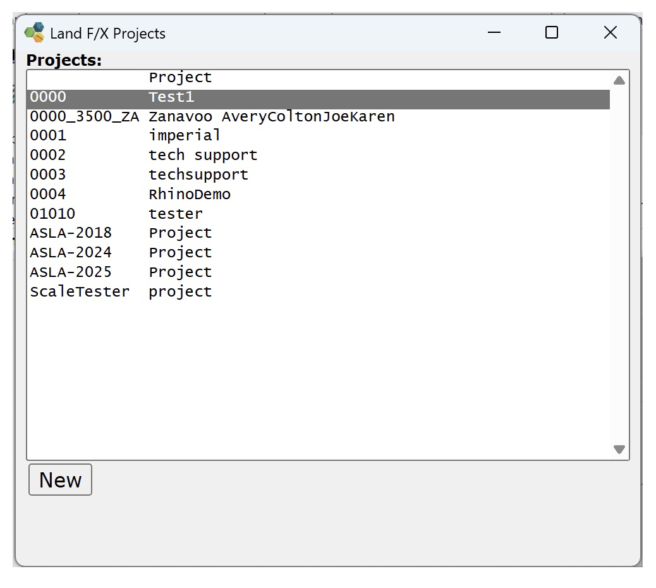Click the minimize window control
Screen dimensions: 656x588
494,32
